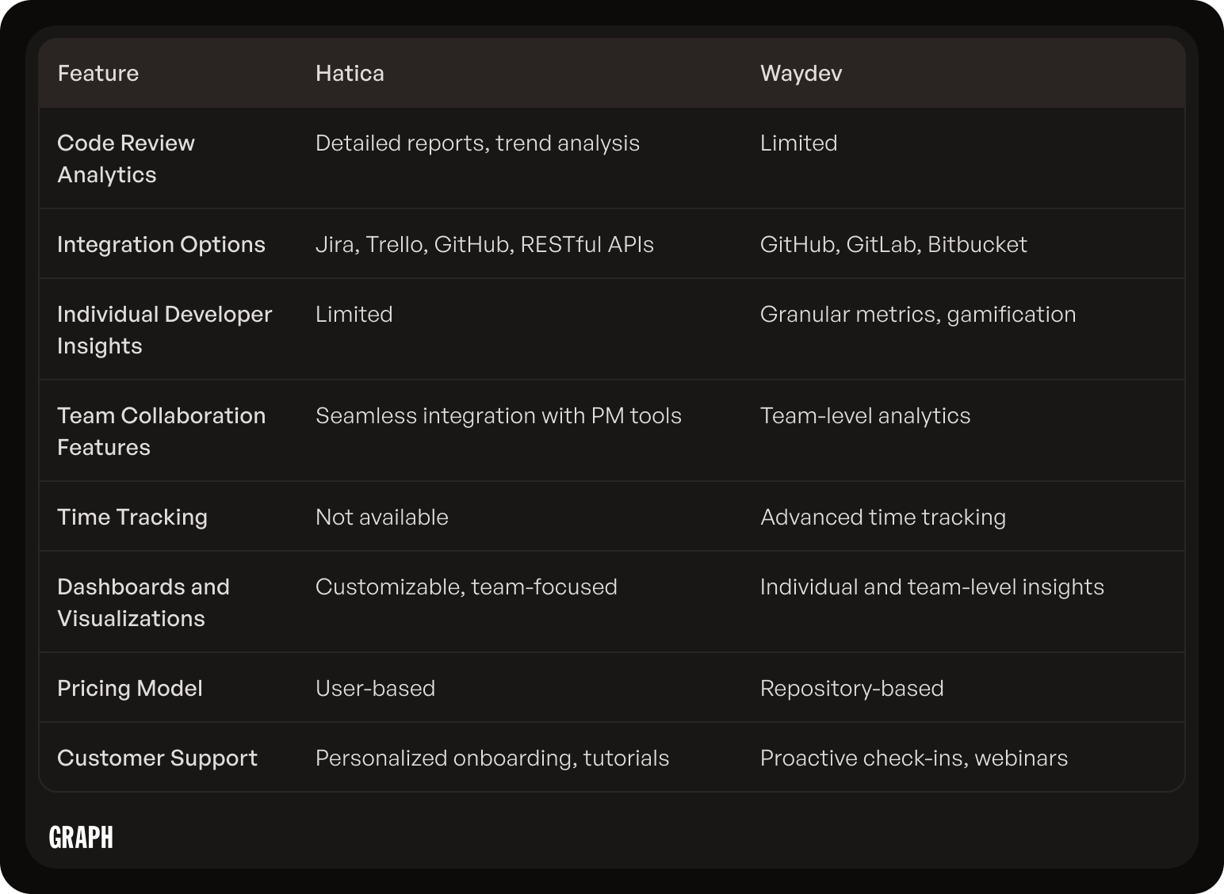The image size is (1224, 894).
Task: Click the Pricing Model row label
Action: coord(130,689)
